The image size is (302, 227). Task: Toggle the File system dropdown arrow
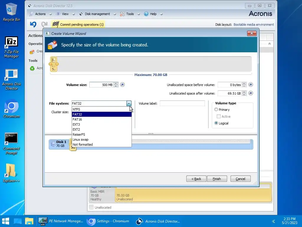coord(129,103)
